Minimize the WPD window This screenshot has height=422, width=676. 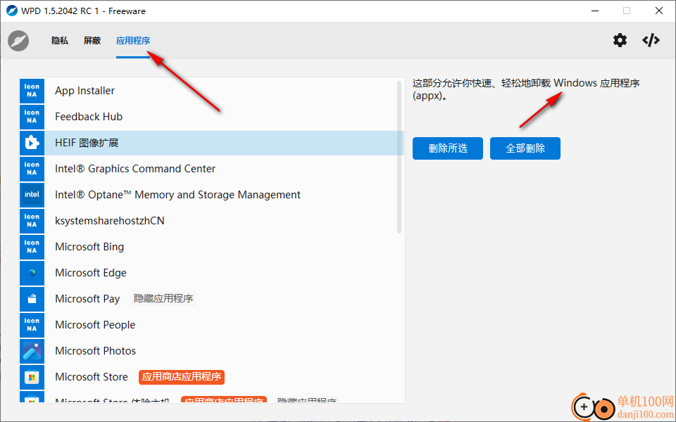tap(594, 11)
